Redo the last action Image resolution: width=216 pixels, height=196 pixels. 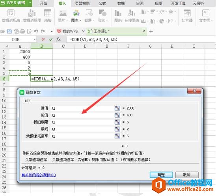point(43,32)
